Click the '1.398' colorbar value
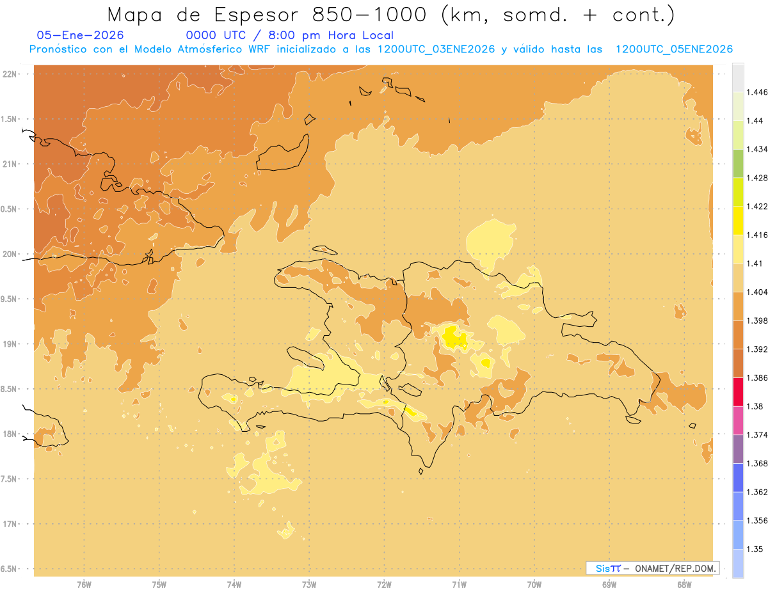The height and width of the screenshot is (593, 768). click(x=757, y=320)
